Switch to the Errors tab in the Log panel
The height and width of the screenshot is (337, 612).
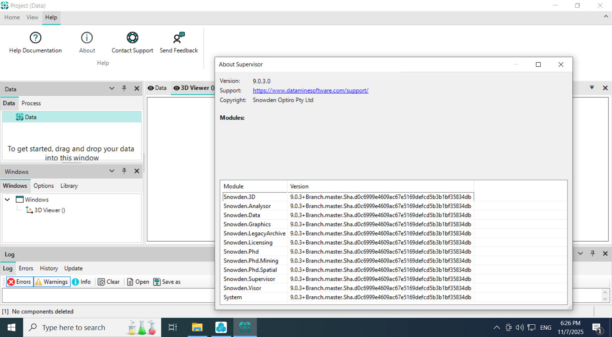26,268
